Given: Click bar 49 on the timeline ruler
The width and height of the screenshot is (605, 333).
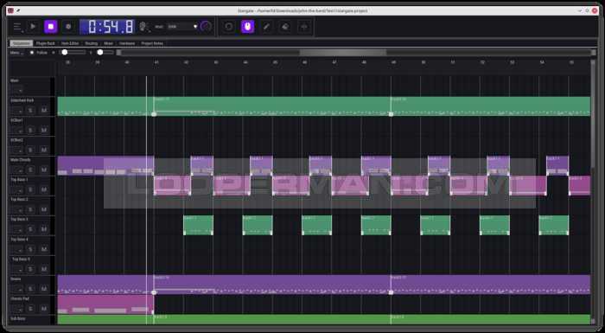Looking at the screenshot, I should 393,62.
